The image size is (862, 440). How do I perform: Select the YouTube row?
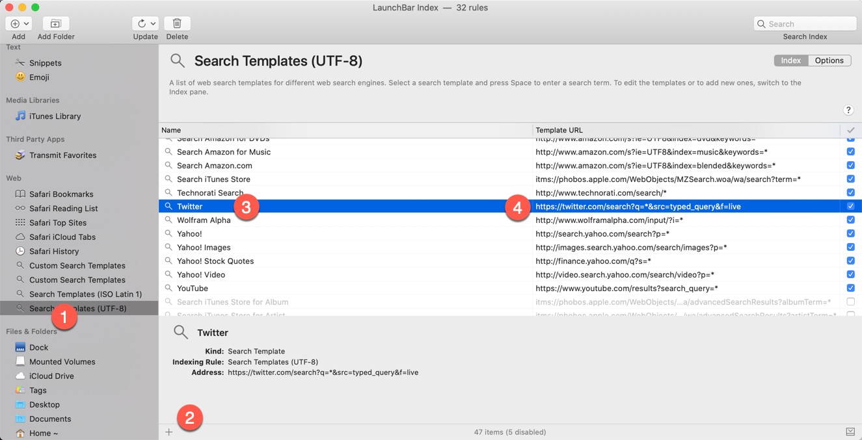(x=510, y=288)
